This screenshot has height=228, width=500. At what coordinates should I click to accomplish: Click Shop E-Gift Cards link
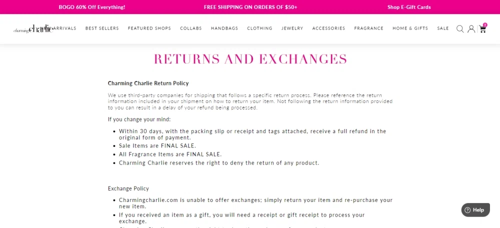(409, 7)
